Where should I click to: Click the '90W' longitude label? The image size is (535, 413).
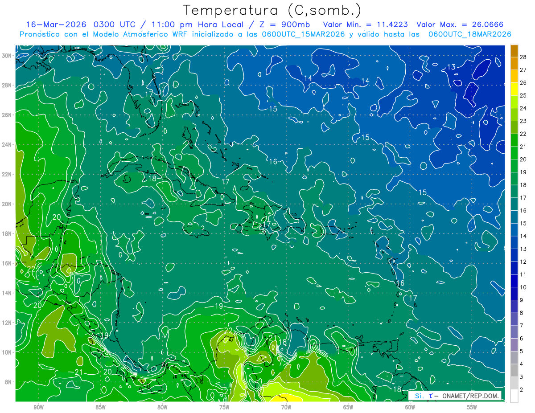pos(38,407)
